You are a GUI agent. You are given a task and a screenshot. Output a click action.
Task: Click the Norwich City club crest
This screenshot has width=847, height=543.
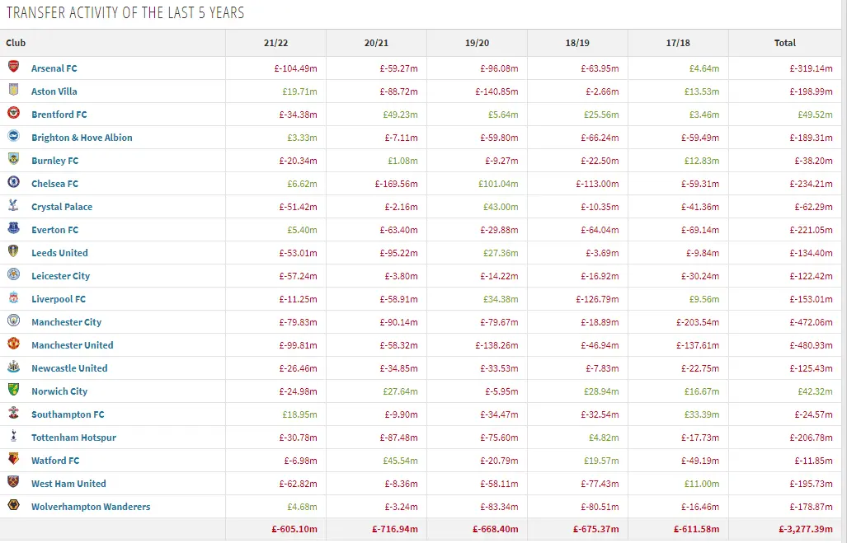[13, 391]
